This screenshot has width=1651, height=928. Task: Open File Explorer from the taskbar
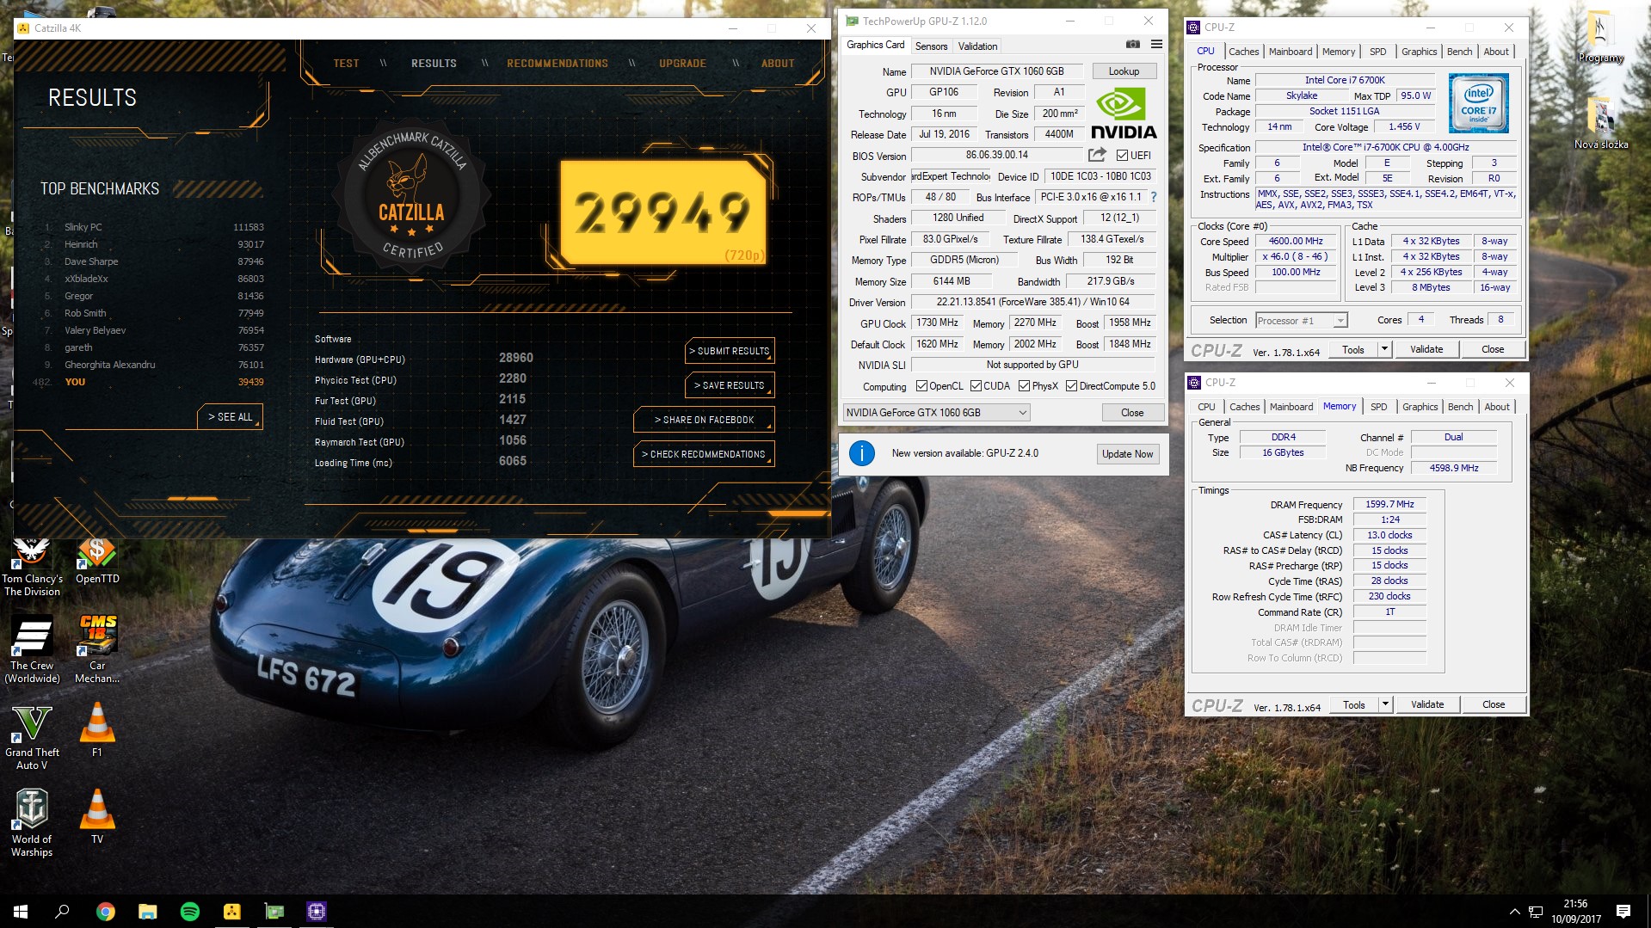(147, 912)
